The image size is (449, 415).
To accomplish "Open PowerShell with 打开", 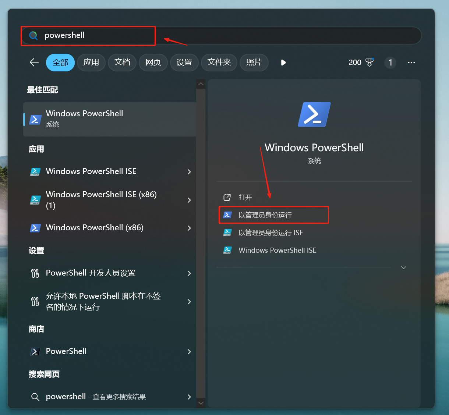I will click(x=245, y=197).
